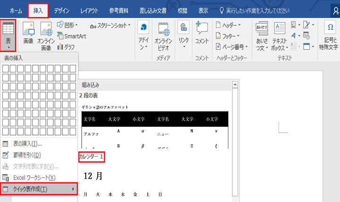Open the テキストボックス (Text Box) dropdown

click(x=280, y=36)
